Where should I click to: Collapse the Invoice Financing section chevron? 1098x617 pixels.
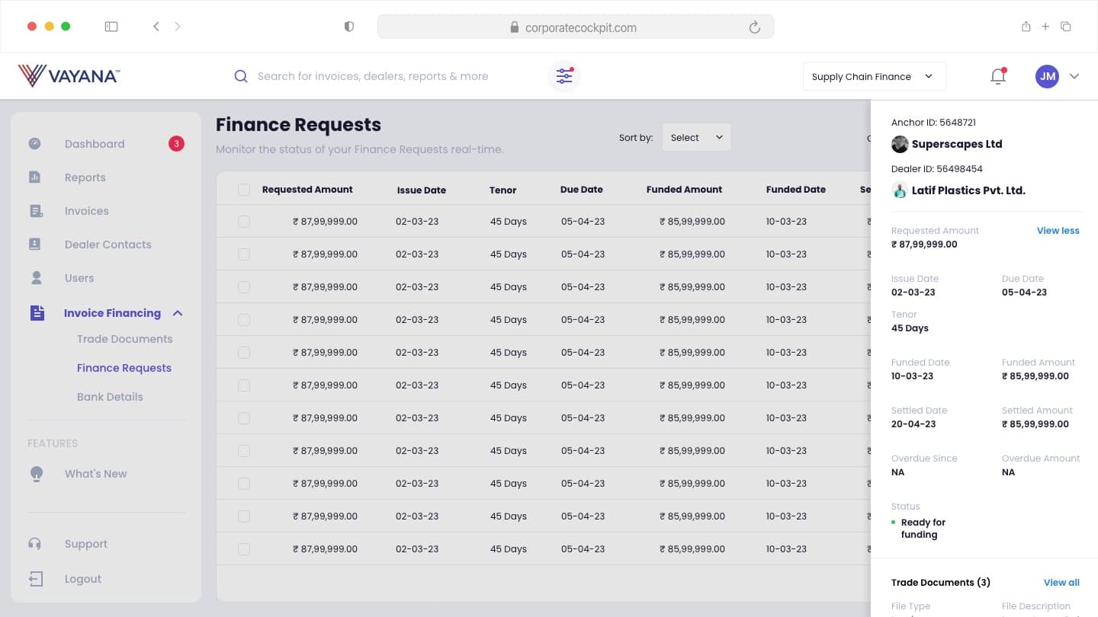(178, 313)
